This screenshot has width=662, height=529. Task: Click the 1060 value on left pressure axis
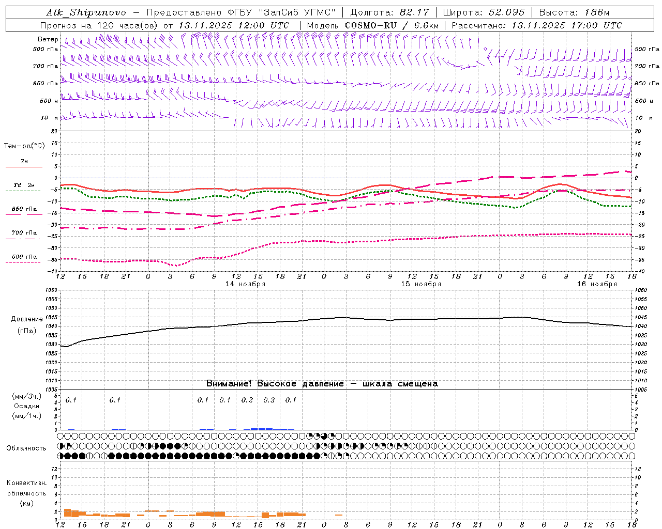coord(52,290)
